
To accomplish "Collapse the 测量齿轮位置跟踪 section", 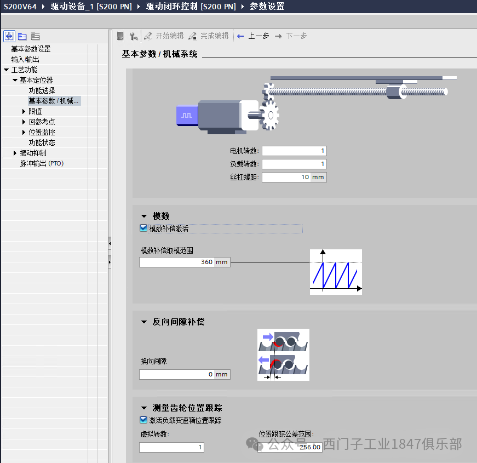I will (x=144, y=408).
